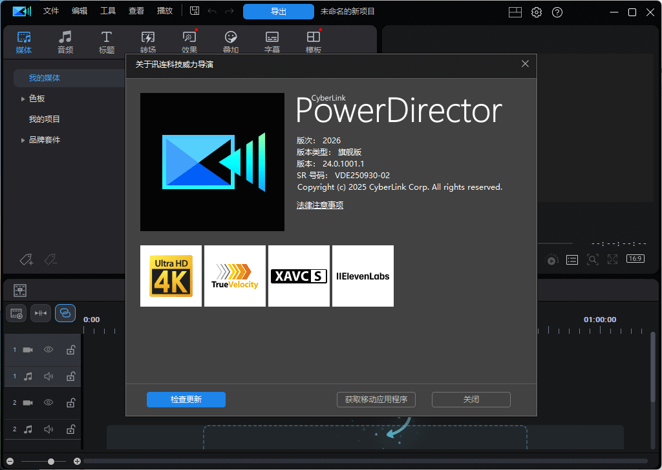Mute audio track 2 speaker toggle
The width and height of the screenshot is (662, 470).
48,429
